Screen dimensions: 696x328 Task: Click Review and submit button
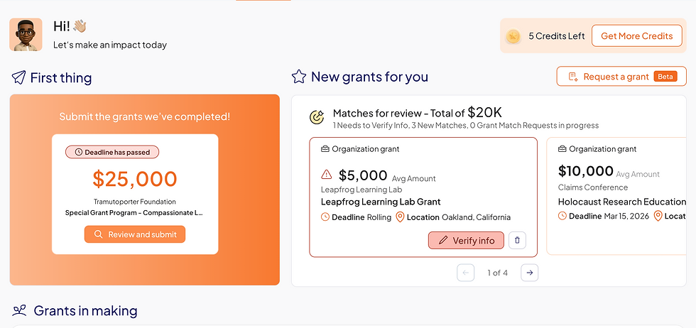pyautogui.click(x=135, y=234)
